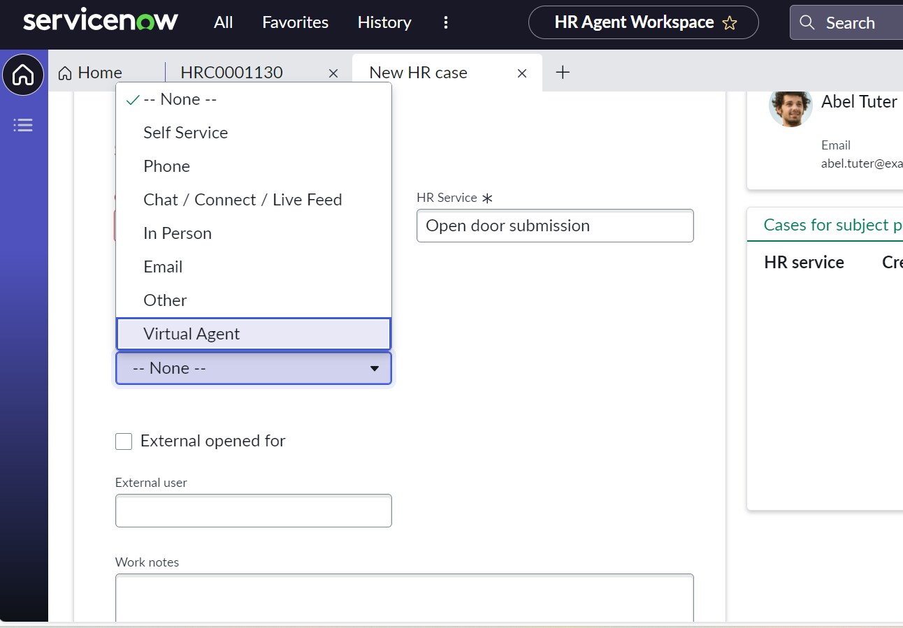
Task: Open a new tab with the plus icon
Action: pyautogui.click(x=563, y=72)
